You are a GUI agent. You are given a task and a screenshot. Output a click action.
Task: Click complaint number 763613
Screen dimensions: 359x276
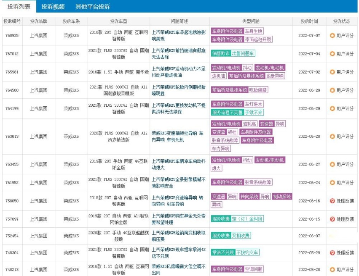click(12, 136)
